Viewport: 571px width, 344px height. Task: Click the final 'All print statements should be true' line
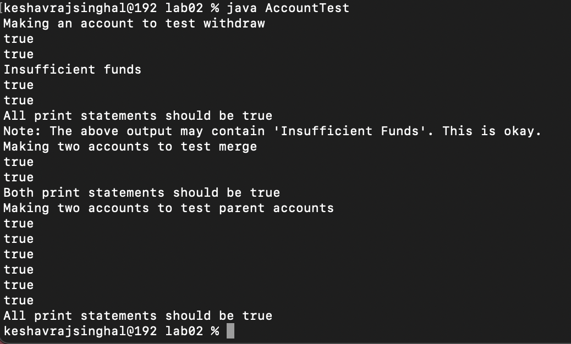click(x=138, y=316)
